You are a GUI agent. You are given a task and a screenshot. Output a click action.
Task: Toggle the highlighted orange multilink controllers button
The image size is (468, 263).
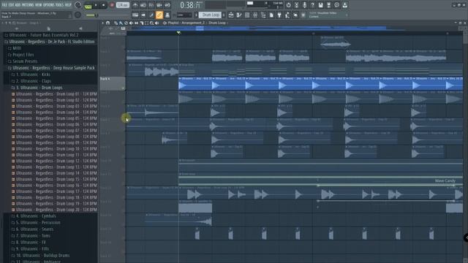click(159, 15)
